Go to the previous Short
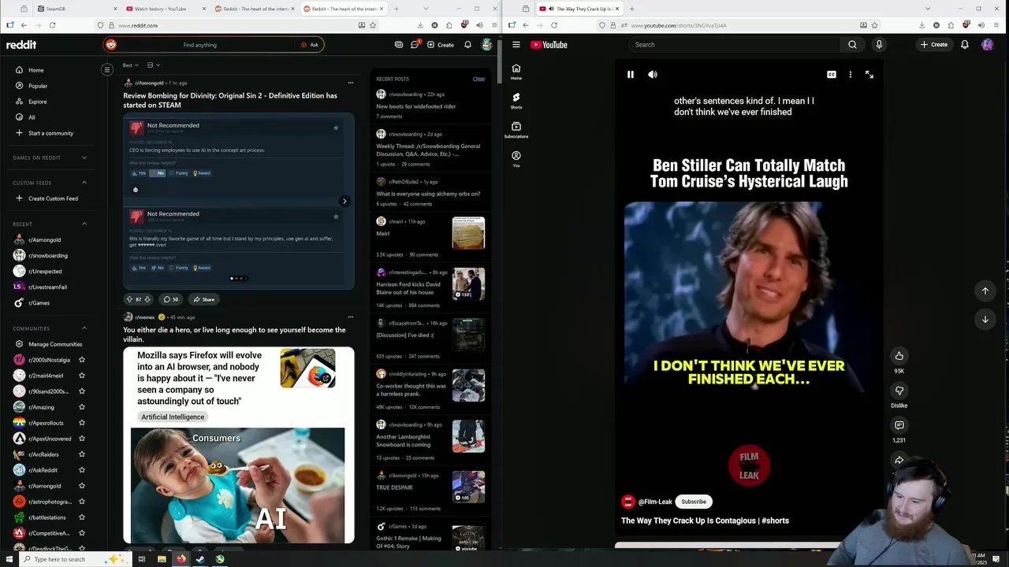Viewport: 1009px width, 567px height. [985, 291]
